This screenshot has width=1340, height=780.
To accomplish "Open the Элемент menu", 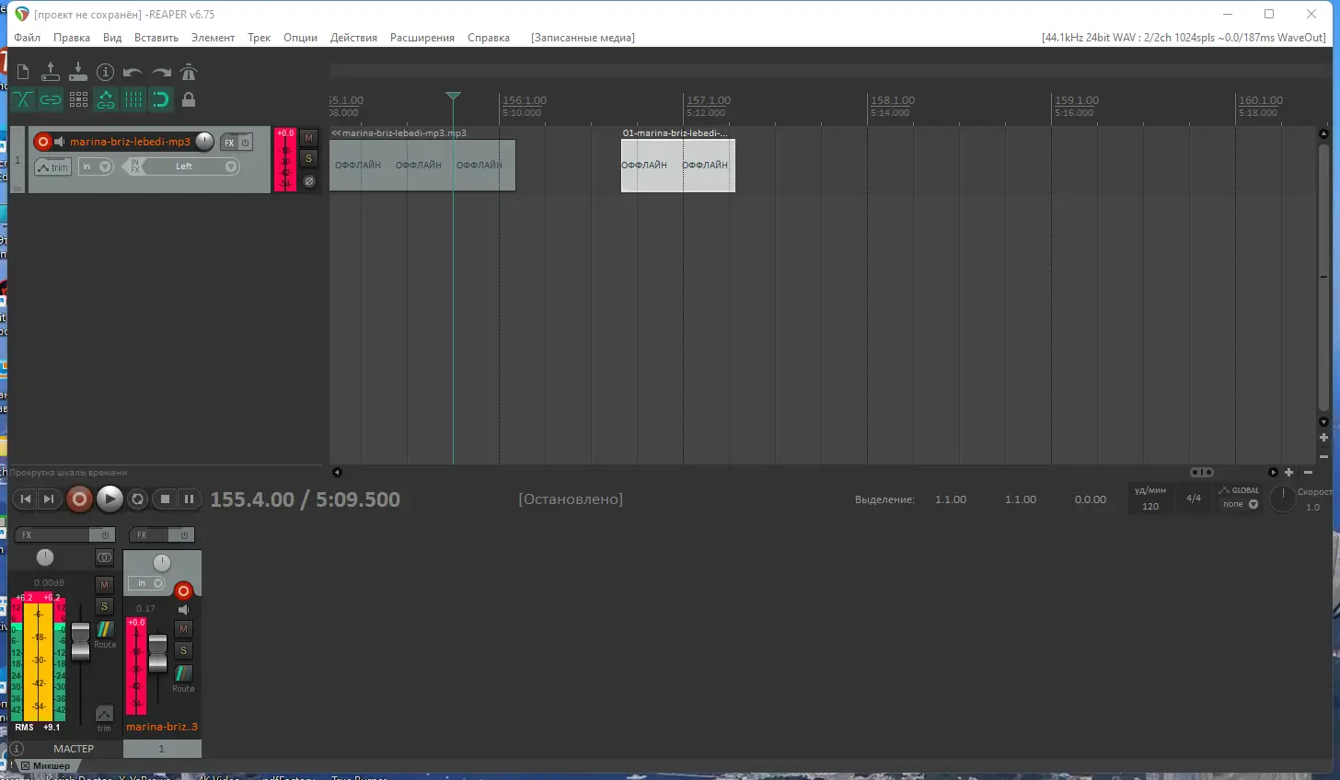I will pos(213,38).
